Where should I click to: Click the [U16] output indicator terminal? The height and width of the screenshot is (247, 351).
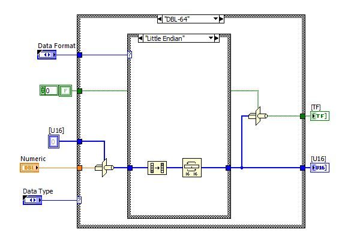click(x=320, y=168)
